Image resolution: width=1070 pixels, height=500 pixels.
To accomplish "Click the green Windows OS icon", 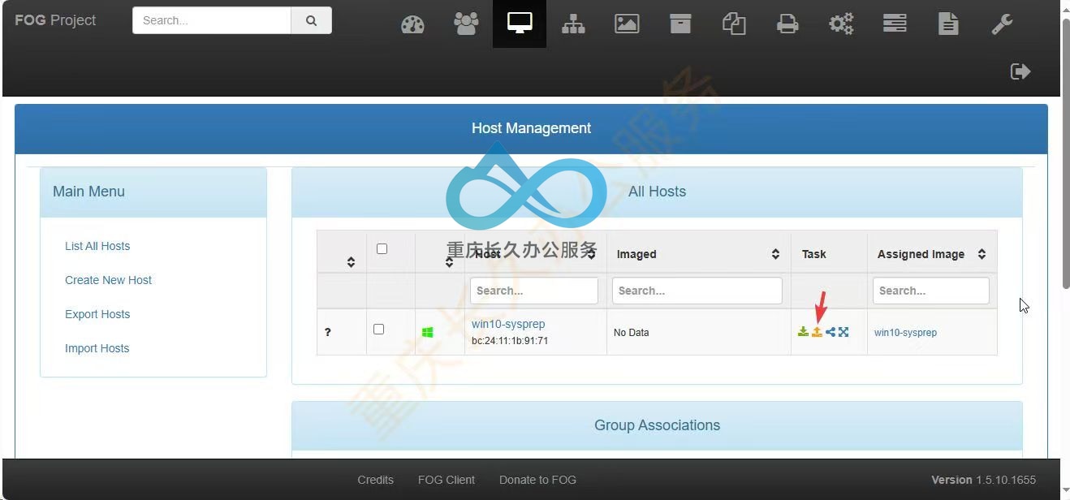I will click(427, 333).
